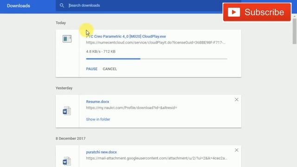Pause the CloudPlay.exe download
The image size is (297, 167).
point(92,69)
